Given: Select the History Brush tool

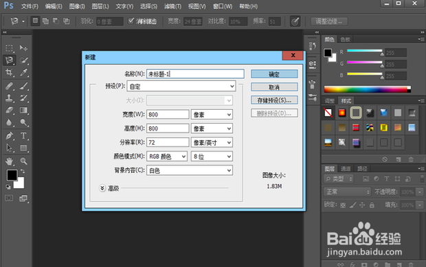Looking at the screenshot, I should (x=23, y=98).
